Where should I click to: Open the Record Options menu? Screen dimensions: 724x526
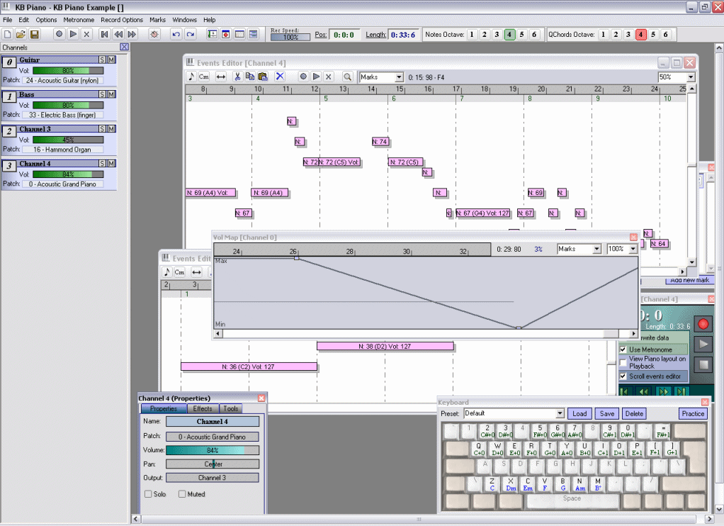(122, 20)
